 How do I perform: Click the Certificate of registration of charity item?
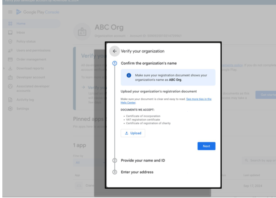[x=148, y=123]
